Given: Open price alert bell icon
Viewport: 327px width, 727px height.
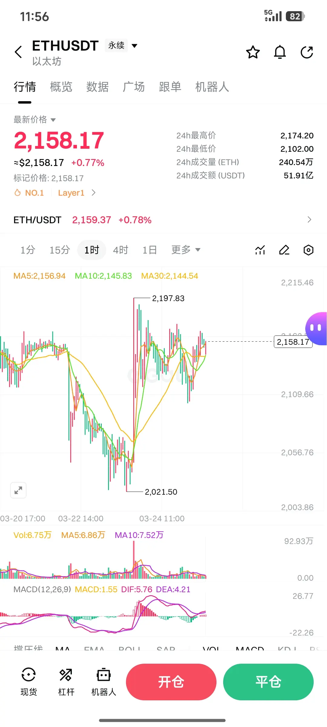Looking at the screenshot, I should click(280, 52).
